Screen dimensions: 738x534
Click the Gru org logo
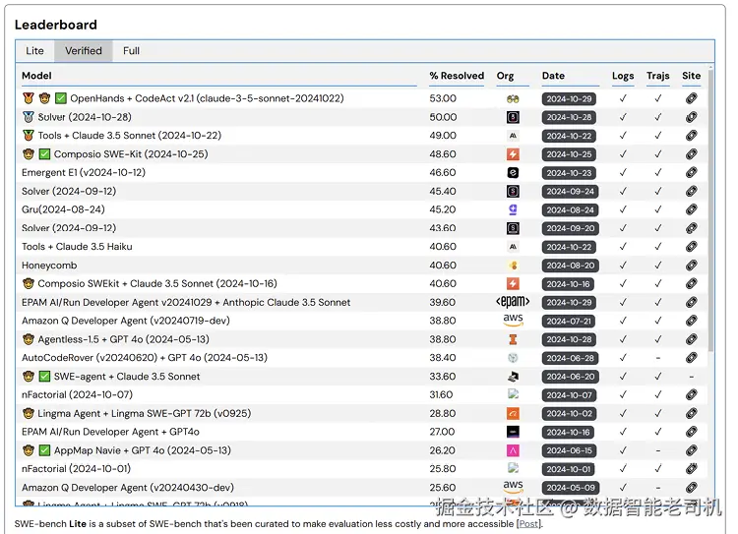point(513,209)
